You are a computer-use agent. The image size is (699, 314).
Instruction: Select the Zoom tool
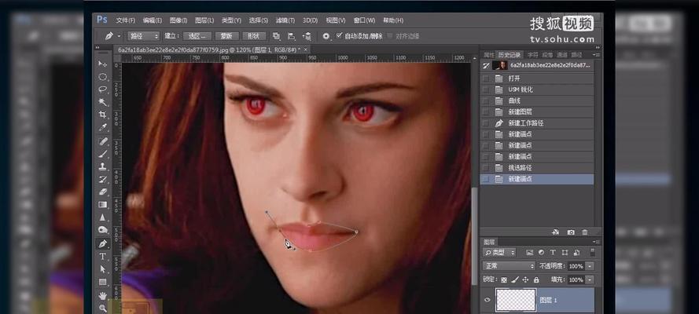pyautogui.click(x=103, y=308)
